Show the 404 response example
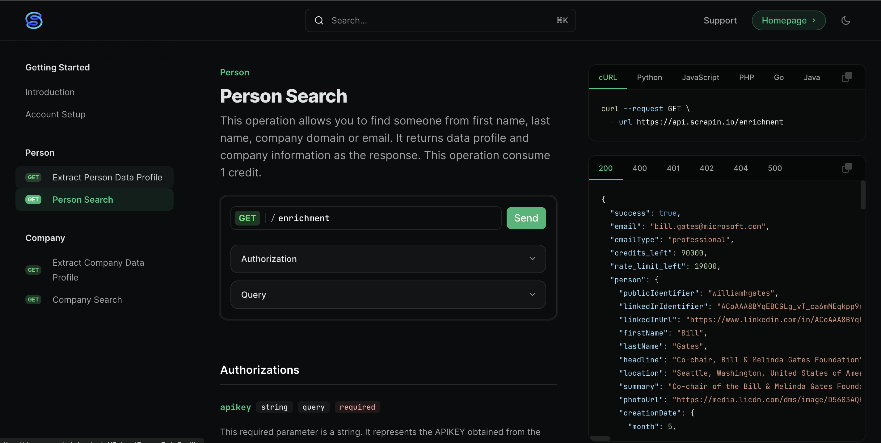 click(x=740, y=168)
